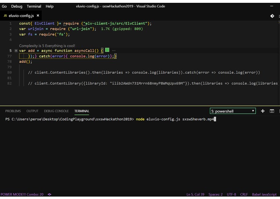Click the "elv-client-js/src/ElvClient" string on line 1

(115, 23)
